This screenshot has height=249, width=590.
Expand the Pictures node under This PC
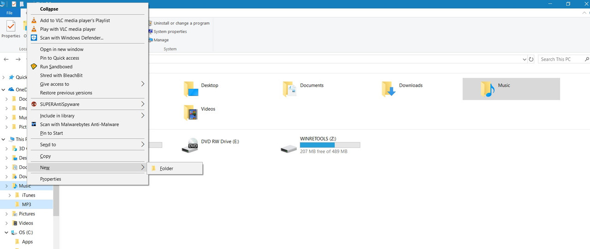[6, 214]
